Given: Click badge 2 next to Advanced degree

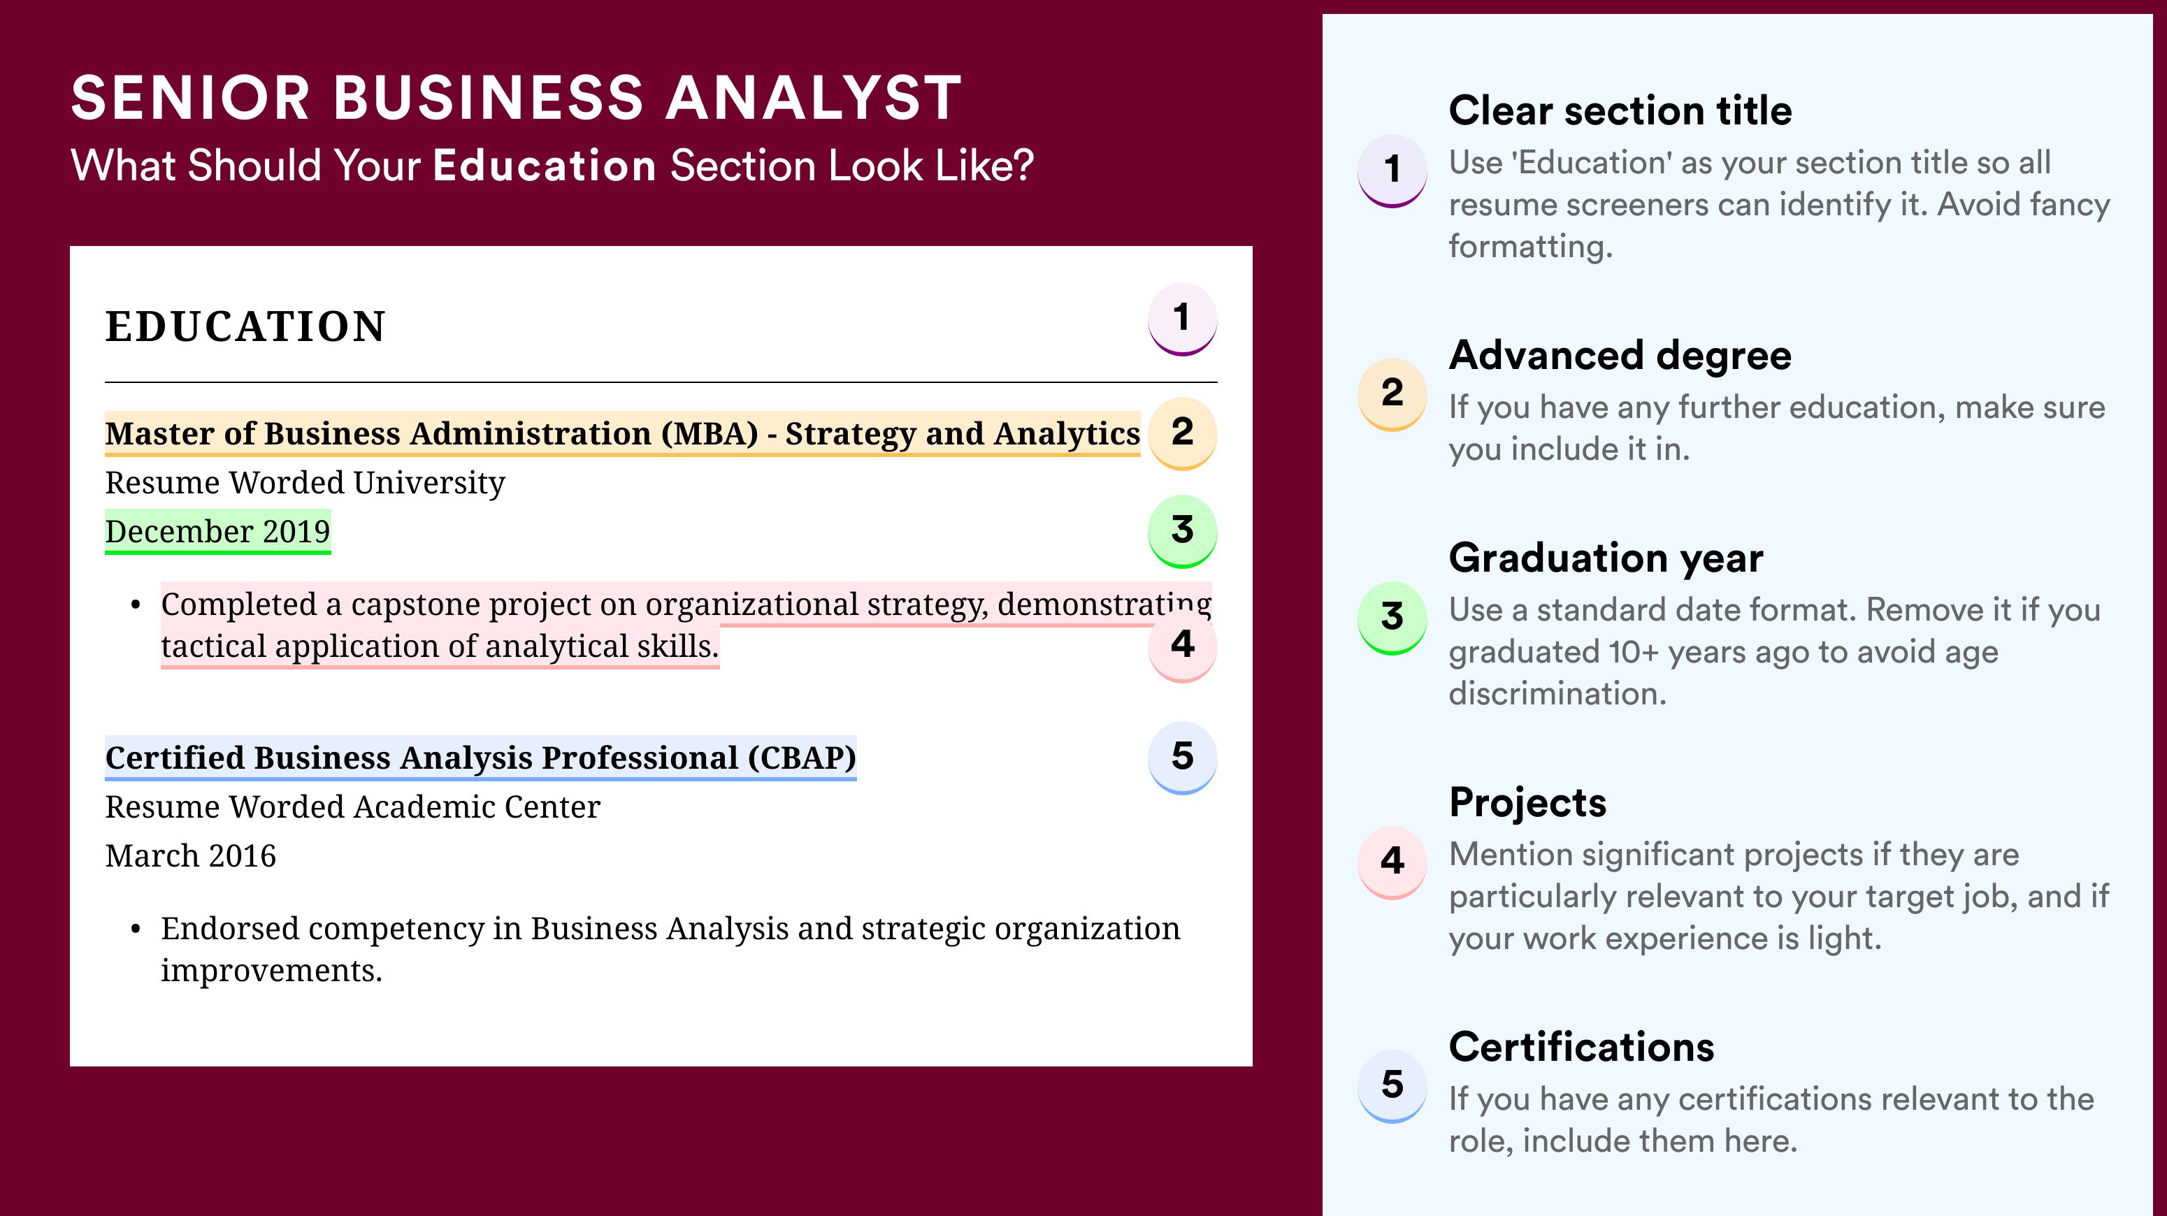Looking at the screenshot, I should tap(1392, 393).
